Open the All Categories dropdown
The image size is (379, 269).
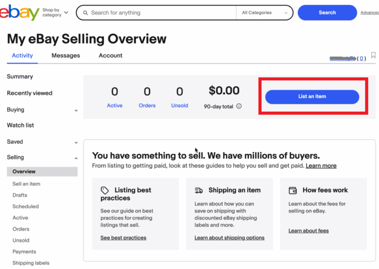click(264, 13)
